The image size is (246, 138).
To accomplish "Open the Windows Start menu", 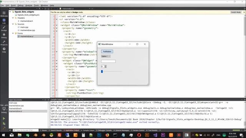I will (x=3, y=135).
